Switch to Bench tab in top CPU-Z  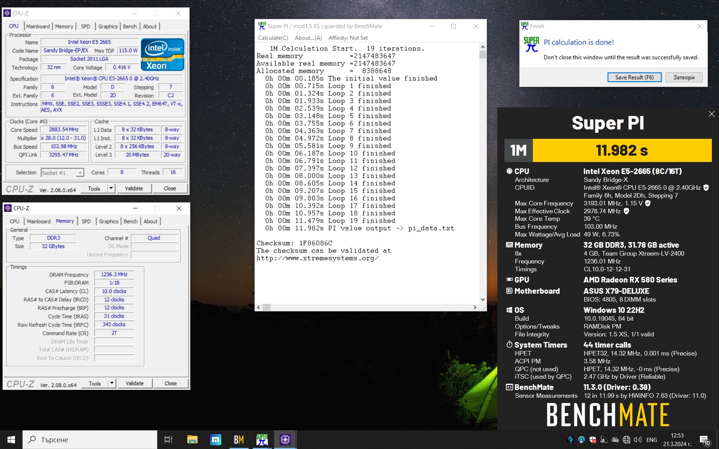point(130,27)
